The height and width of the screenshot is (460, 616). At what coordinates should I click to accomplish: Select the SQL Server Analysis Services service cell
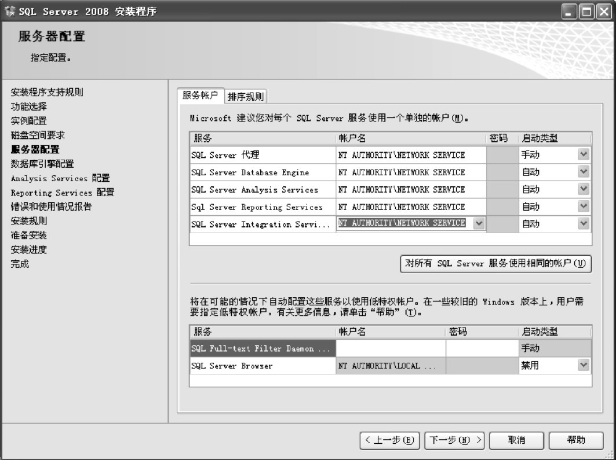point(263,189)
